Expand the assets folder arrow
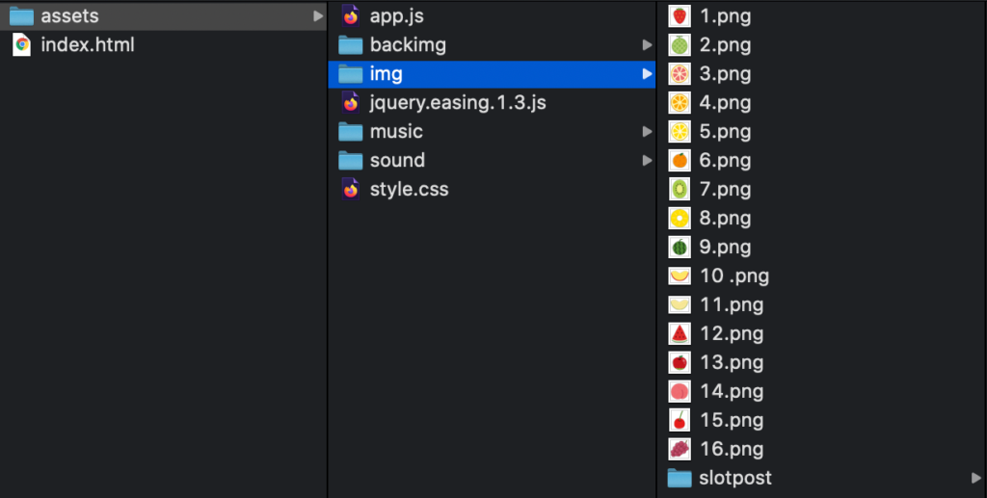This screenshot has height=498, width=987. click(x=318, y=15)
